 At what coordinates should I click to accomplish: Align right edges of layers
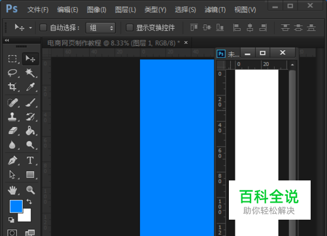263,27
